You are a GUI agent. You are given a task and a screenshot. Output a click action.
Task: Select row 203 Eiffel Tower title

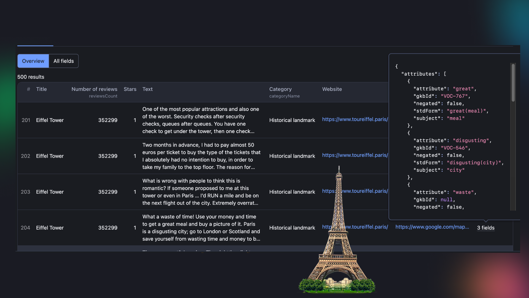click(50, 192)
